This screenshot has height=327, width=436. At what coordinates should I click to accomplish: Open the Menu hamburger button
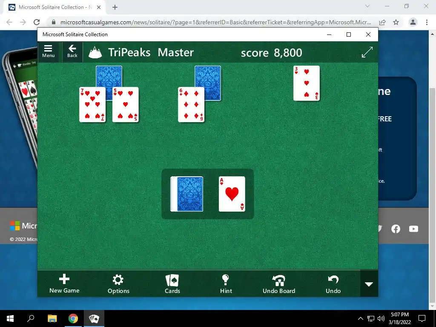(x=48, y=52)
